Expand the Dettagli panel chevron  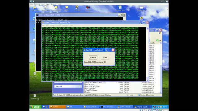click(80, 86)
